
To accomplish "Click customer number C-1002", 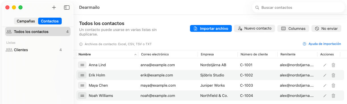I will pos(247,75).
